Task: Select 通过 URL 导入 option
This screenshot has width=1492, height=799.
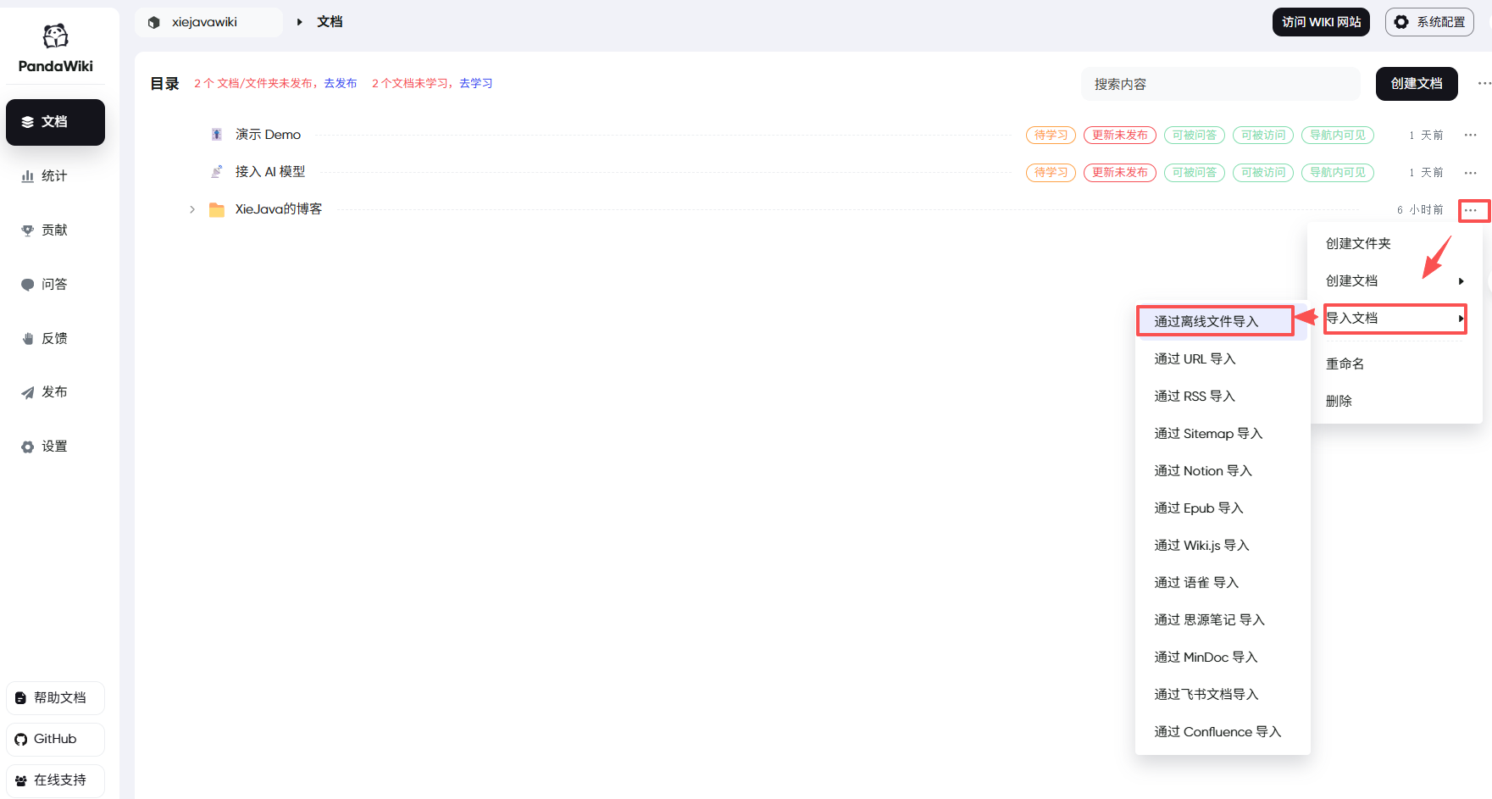Action: pos(1195,359)
